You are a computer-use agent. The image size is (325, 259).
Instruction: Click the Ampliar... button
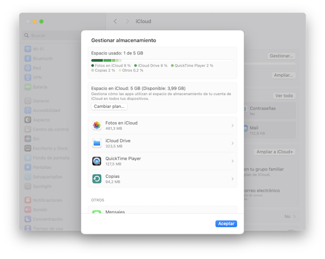283,75
